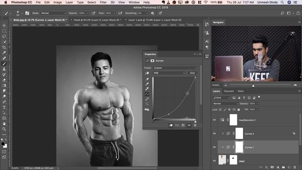302x170 pixels.
Task: Delete the Curves adjustment via trash icon in Properties
Action: (x=195, y=125)
